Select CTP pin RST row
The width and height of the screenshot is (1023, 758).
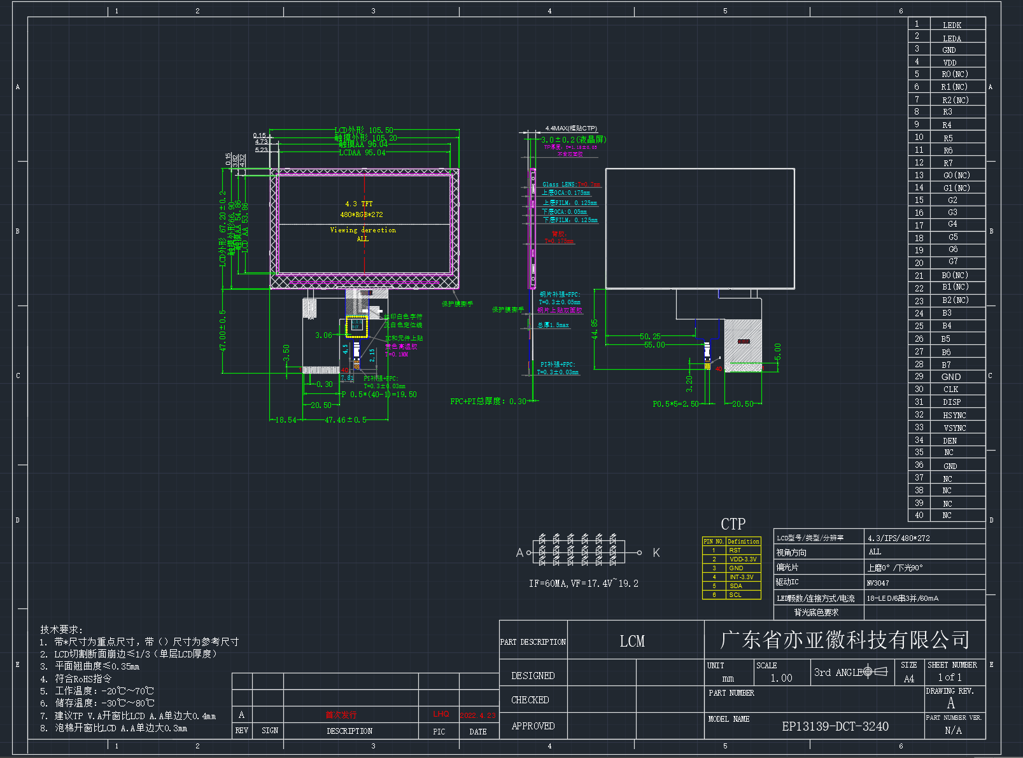[x=731, y=550]
